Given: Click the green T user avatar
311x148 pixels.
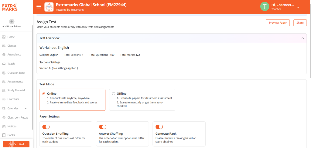Looking at the screenshot, I should [x=265, y=7].
